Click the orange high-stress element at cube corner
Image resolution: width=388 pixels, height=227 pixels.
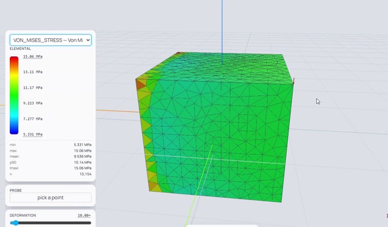point(140,85)
